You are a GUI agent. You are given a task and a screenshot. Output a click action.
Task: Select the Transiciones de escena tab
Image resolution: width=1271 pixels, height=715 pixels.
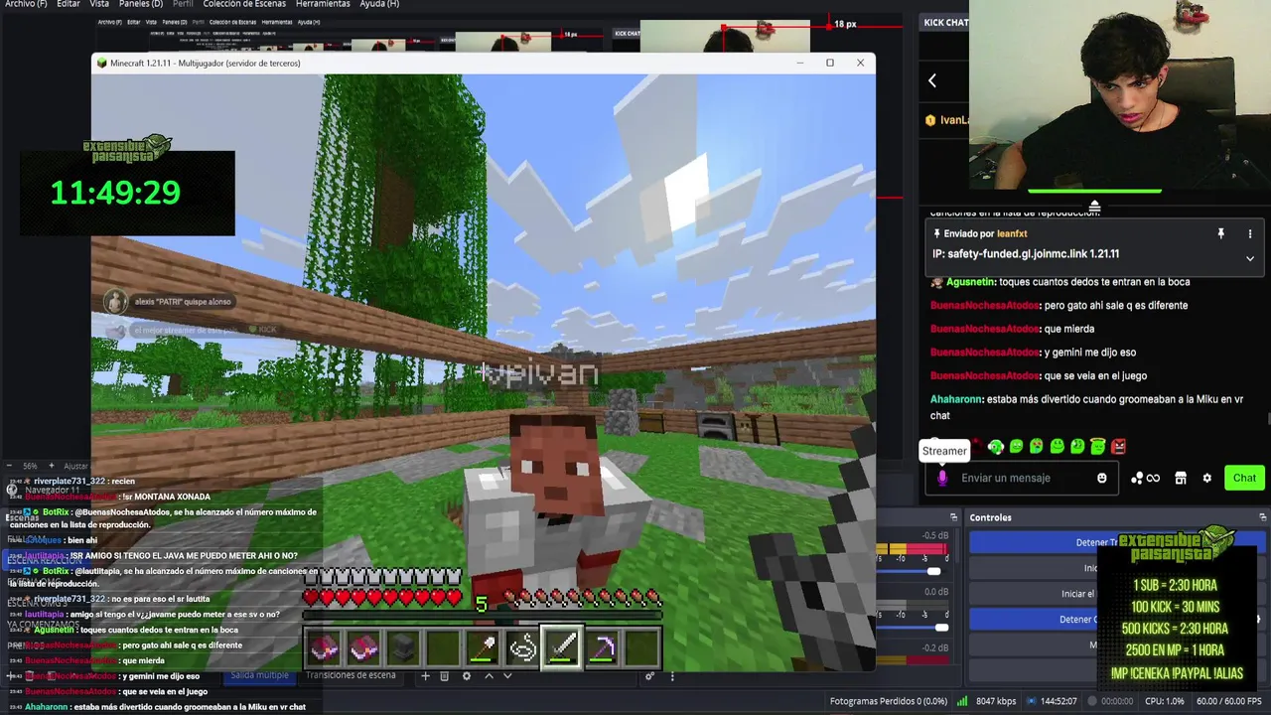pyautogui.click(x=351, y=675)
